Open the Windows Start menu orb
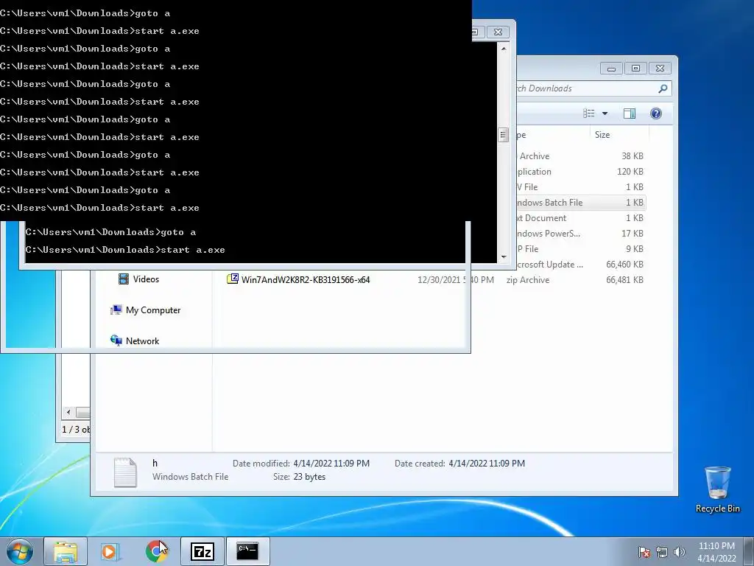Screen dimensions: 754x566 [20, 551]
